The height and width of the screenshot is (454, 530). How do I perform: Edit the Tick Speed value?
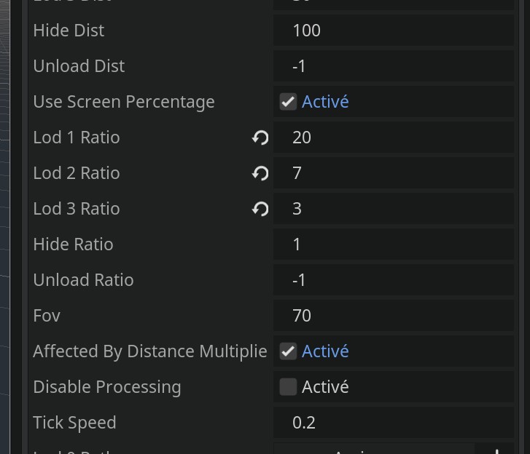[x=394, y=423]
